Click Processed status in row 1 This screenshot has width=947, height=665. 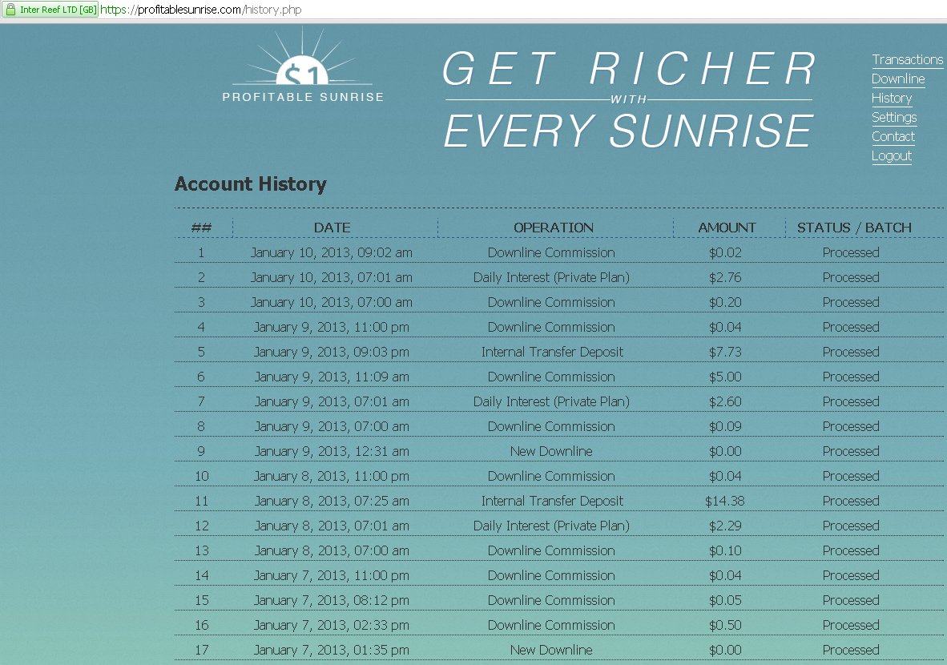point(850,252)
